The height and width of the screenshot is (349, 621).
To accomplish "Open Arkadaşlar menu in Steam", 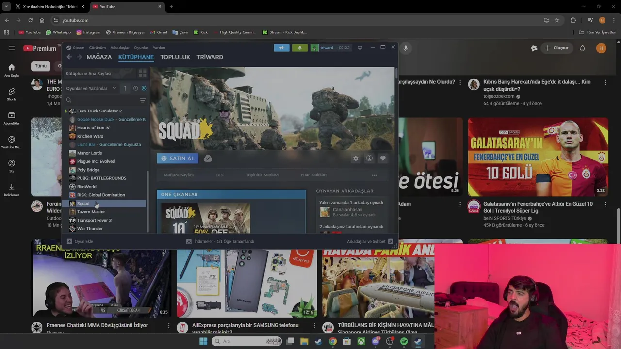I will pos(120,48).
